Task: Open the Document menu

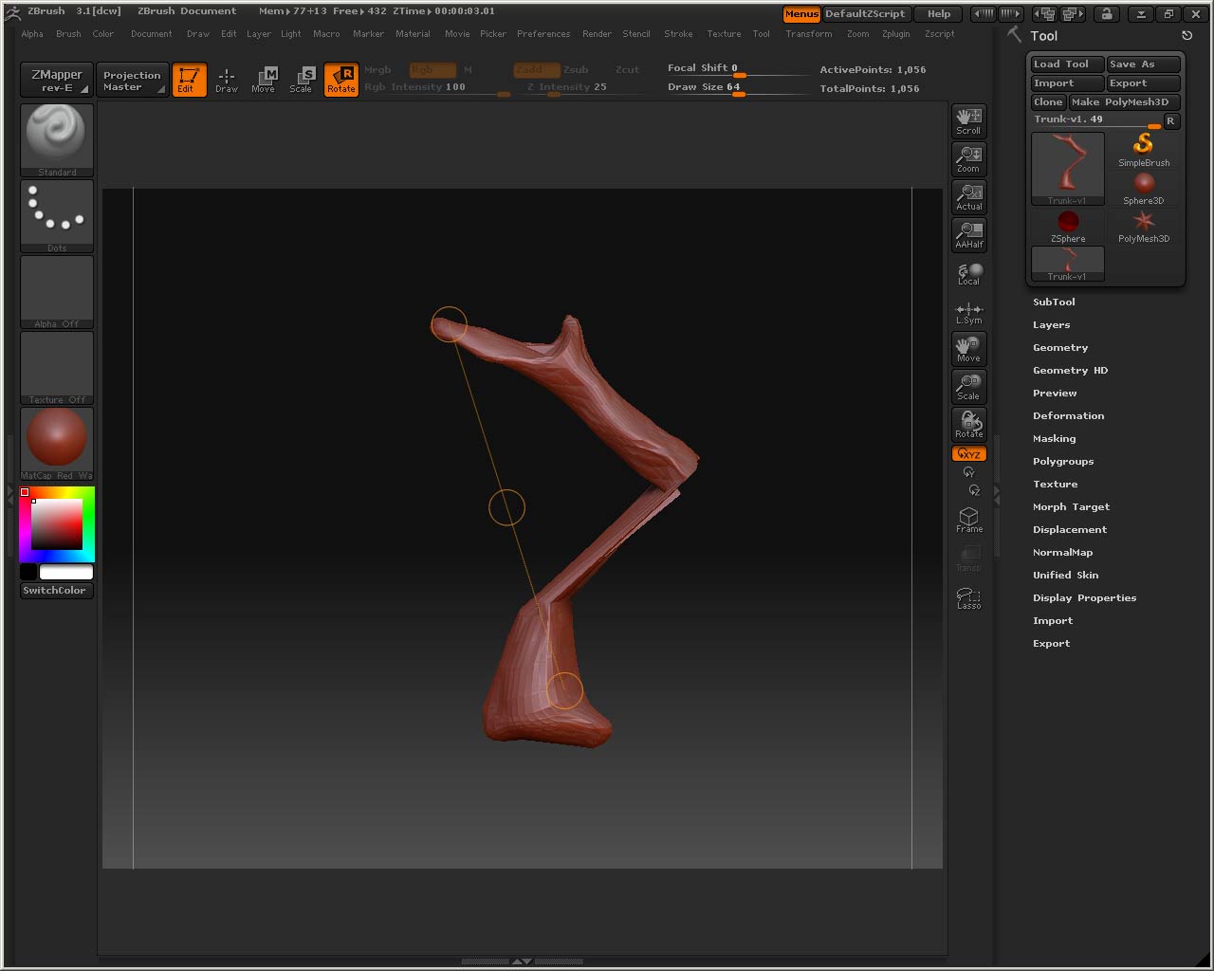Action: click(152, 34)
